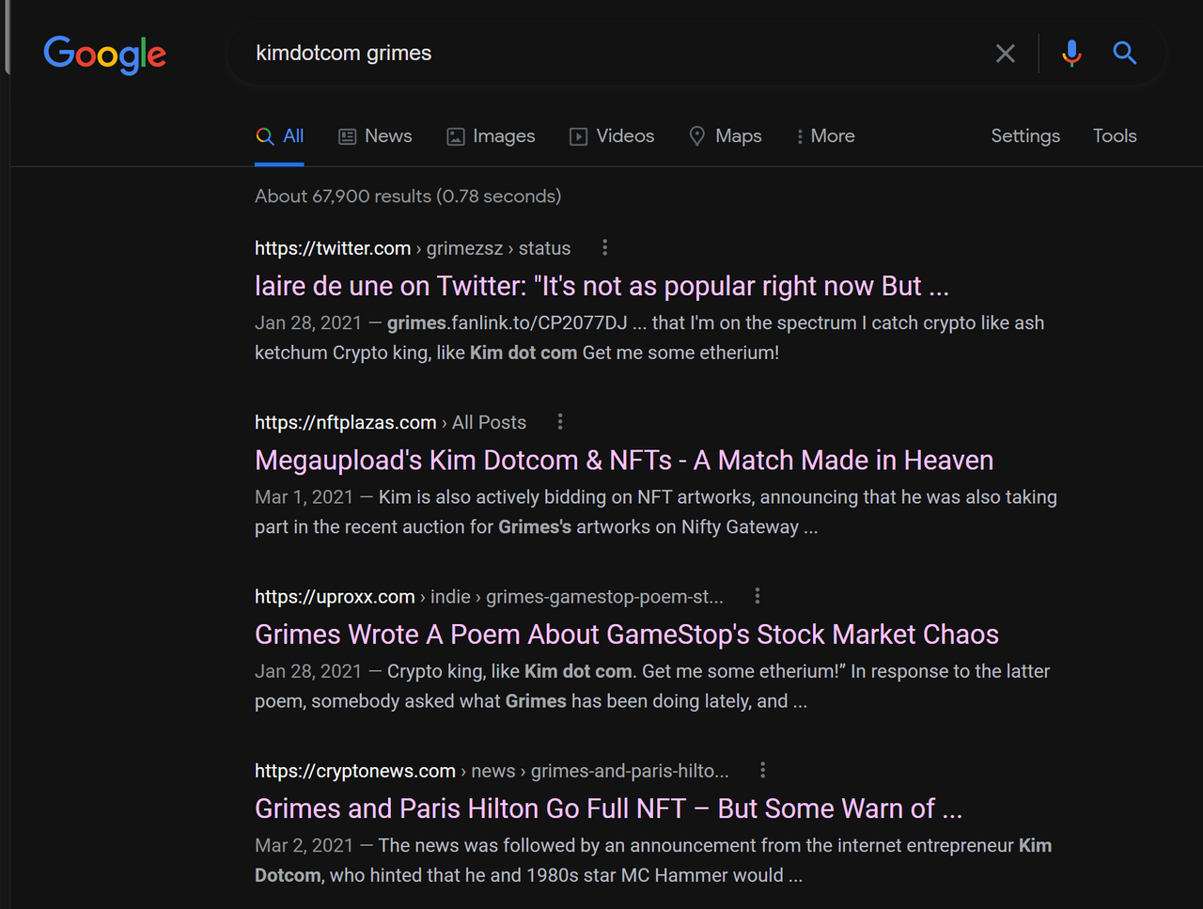
Task: Click the Maps tab pin icon
Action: [697, 136]
